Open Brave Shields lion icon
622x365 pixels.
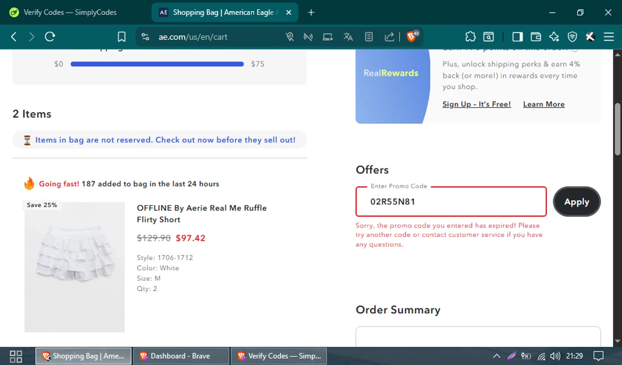point(412,37)
